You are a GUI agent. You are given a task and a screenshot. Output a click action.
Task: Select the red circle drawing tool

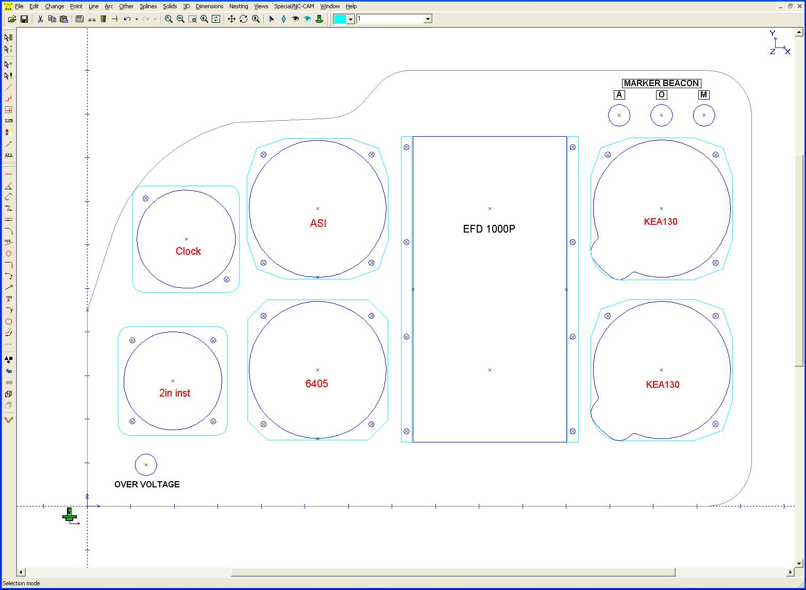click(x=9, y=254)
